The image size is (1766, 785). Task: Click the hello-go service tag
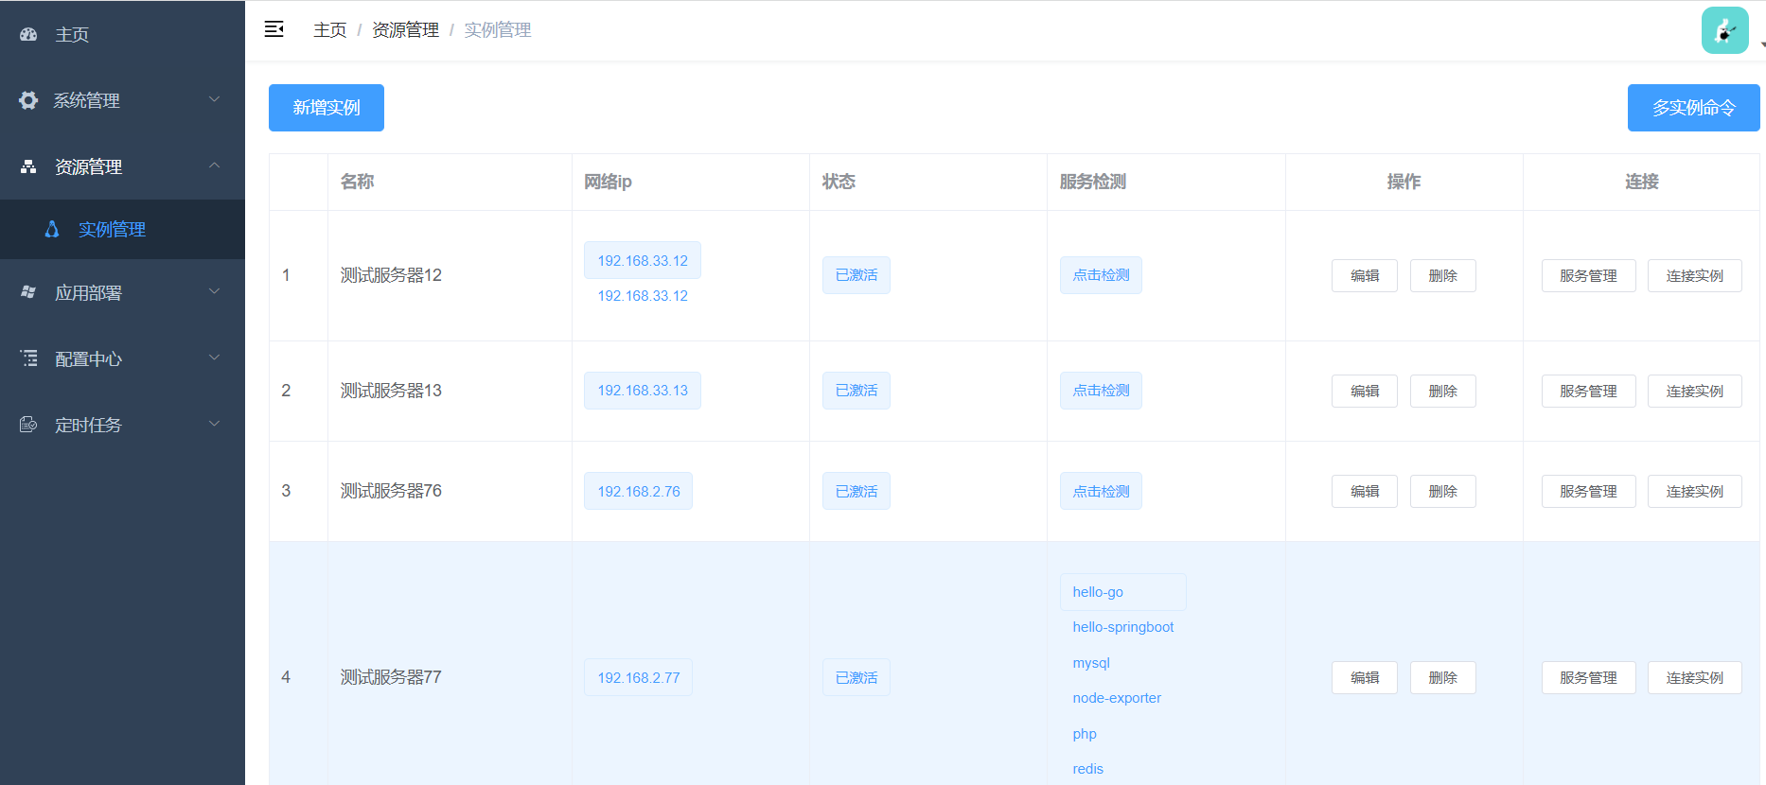1122,592
